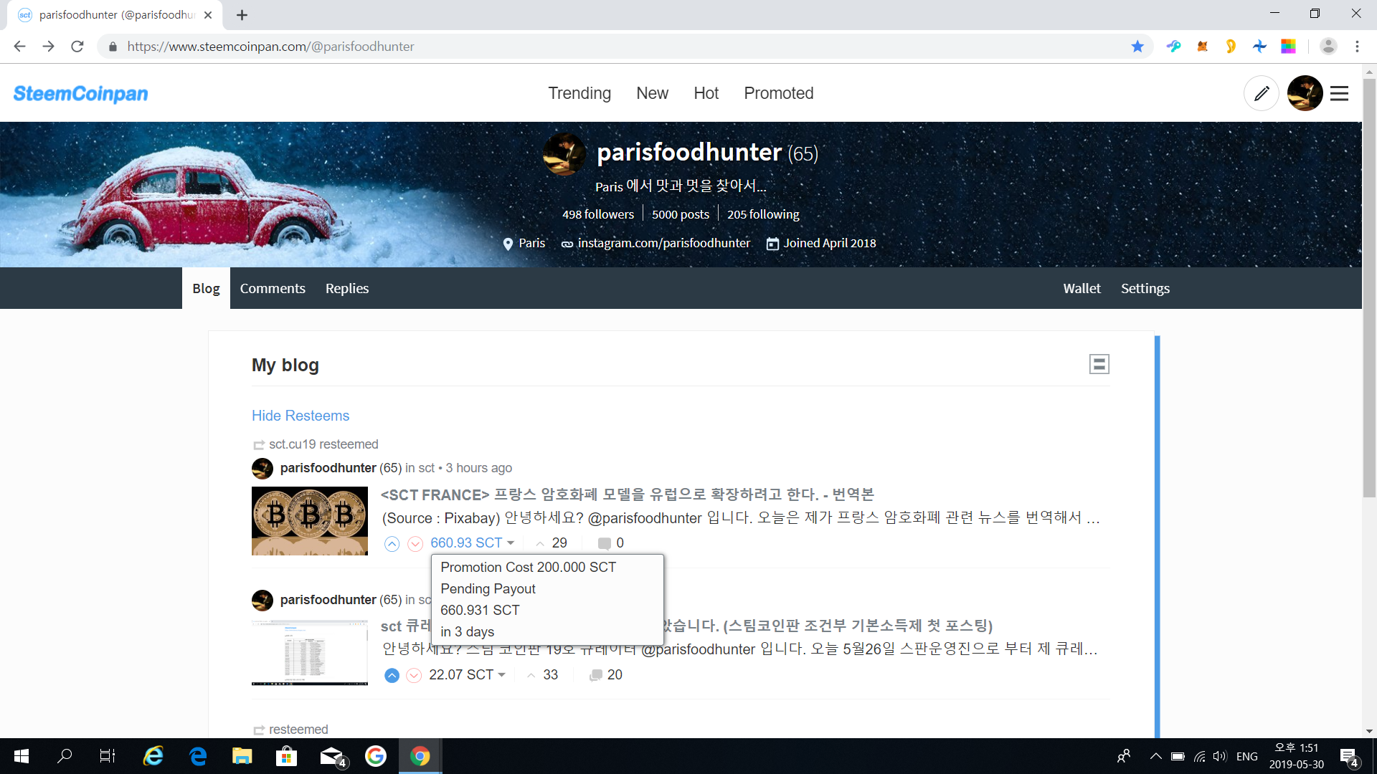Upvote the SCT FRANCE post

[x=392, y=544]
